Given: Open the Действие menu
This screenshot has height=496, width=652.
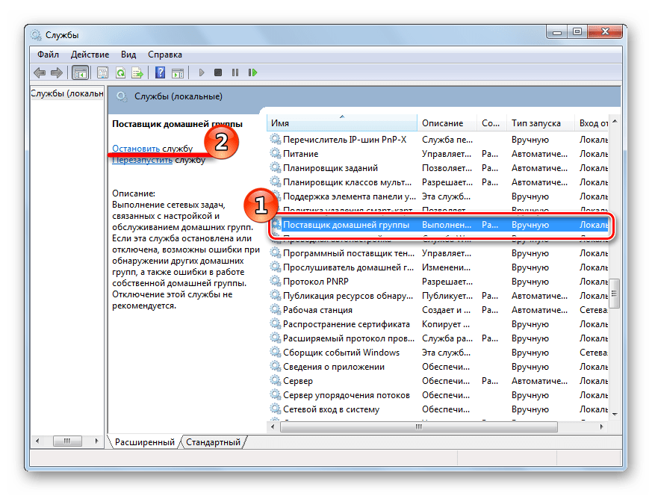Looking at the screenshot, I should 90,55.
